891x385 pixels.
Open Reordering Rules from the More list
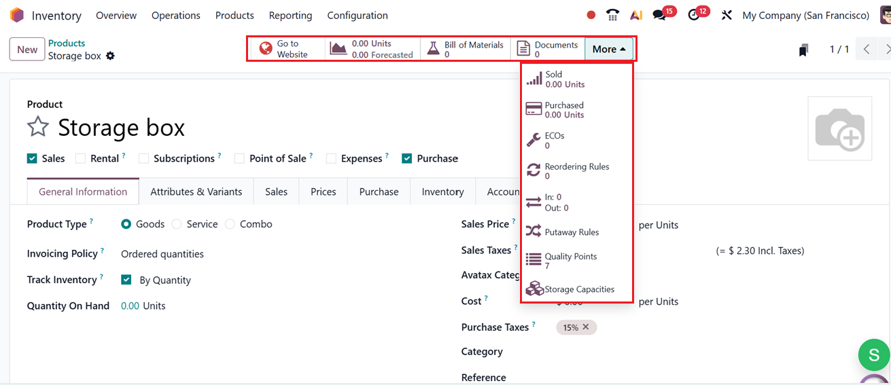point(576,170)
